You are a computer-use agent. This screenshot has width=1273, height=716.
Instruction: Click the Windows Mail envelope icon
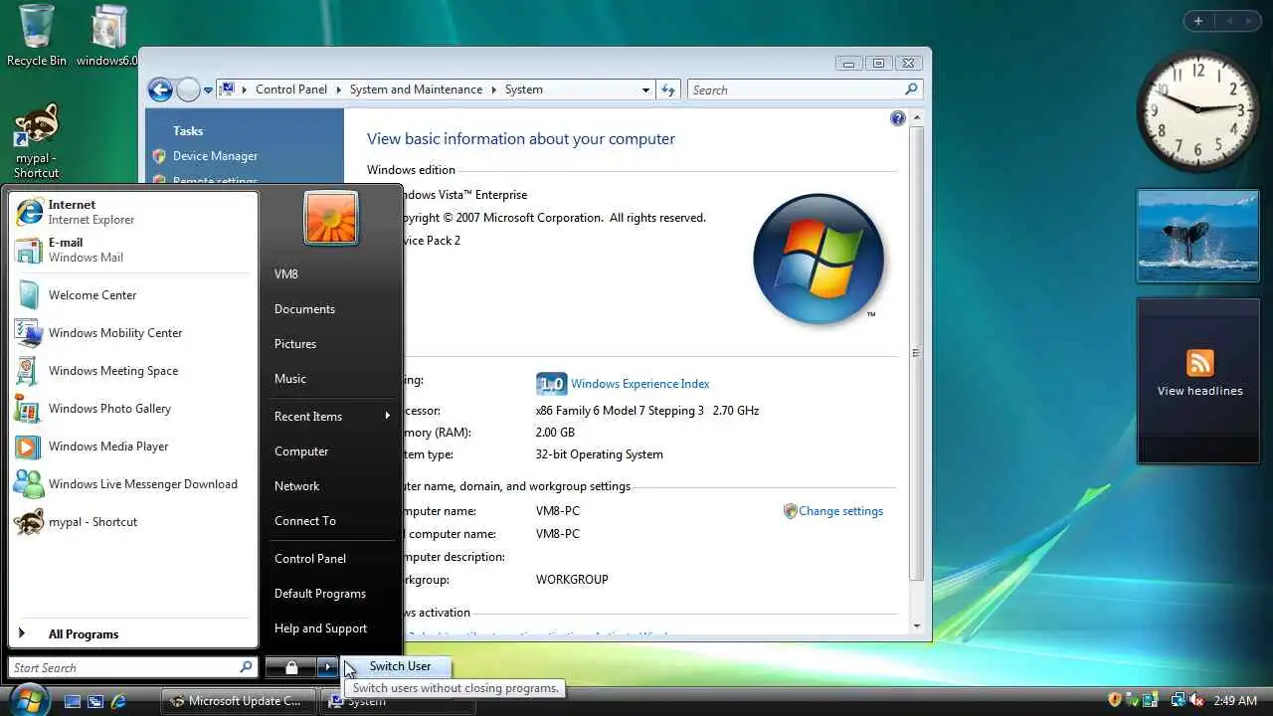(x=30, y=250)
